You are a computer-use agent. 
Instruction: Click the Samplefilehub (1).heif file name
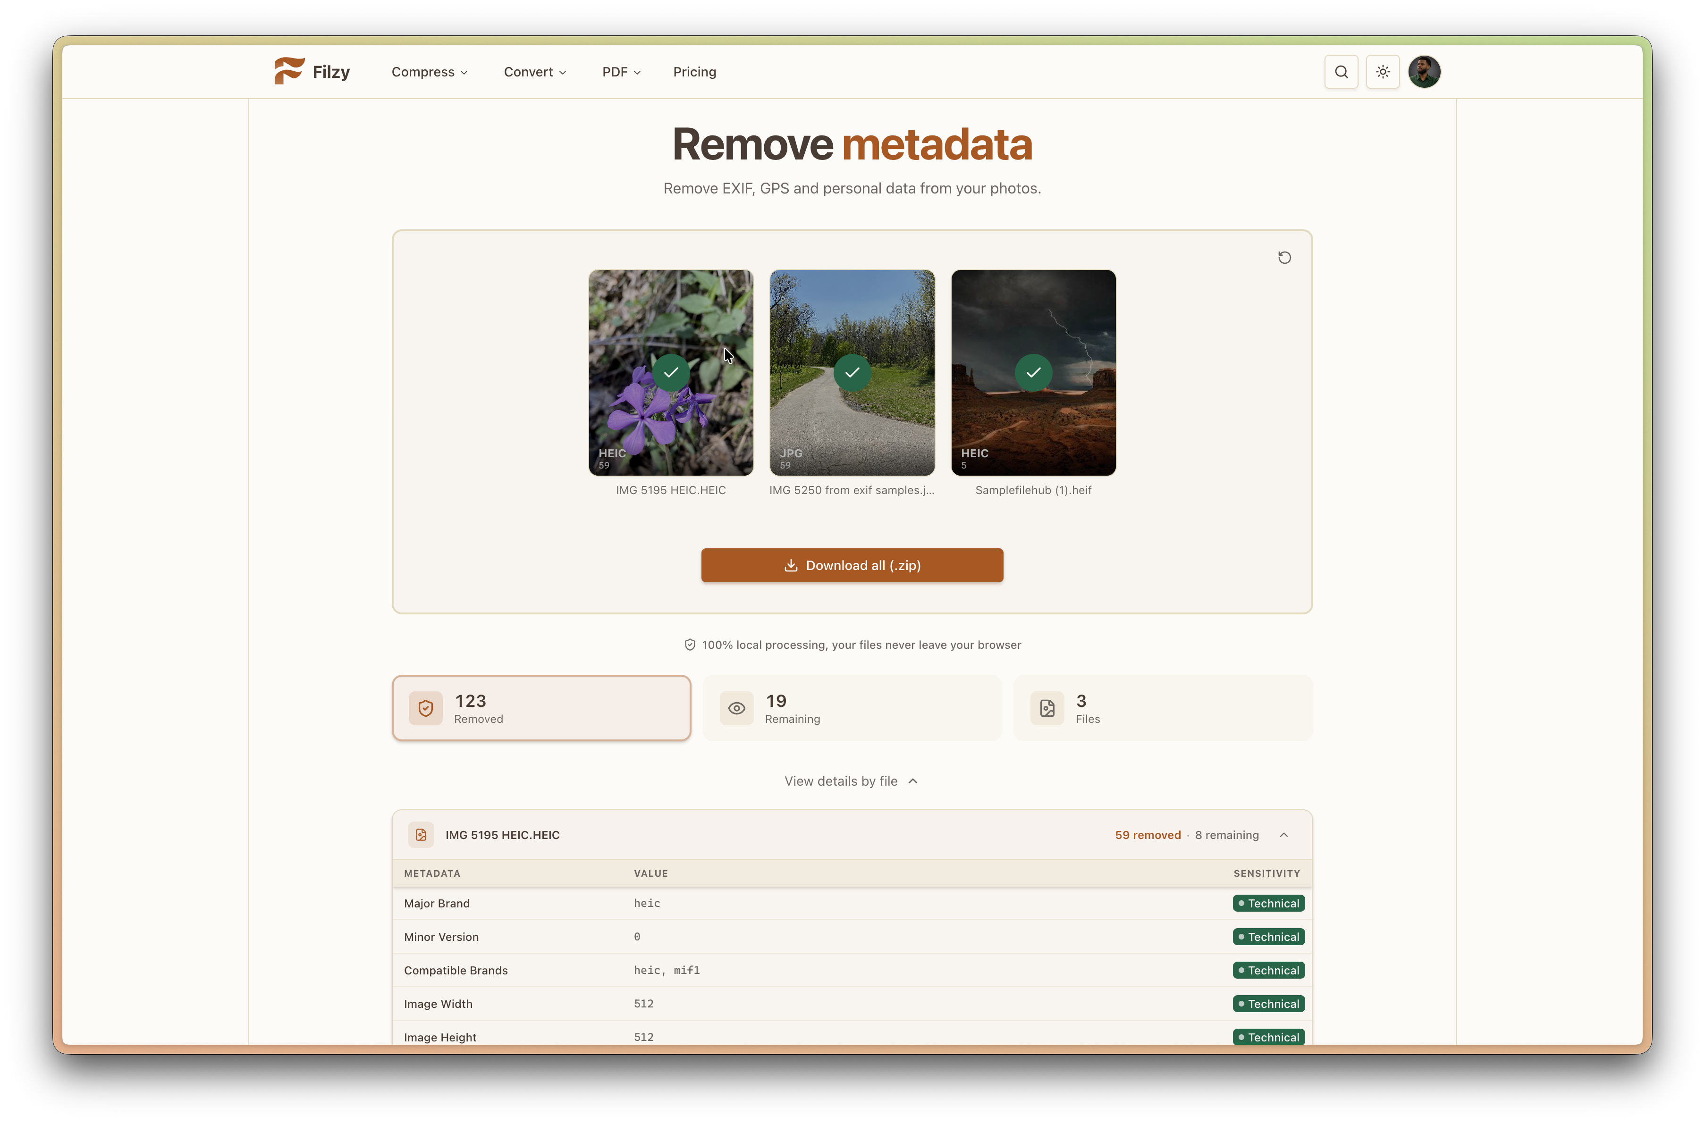pyautogui.click(x=1033, y=490)
